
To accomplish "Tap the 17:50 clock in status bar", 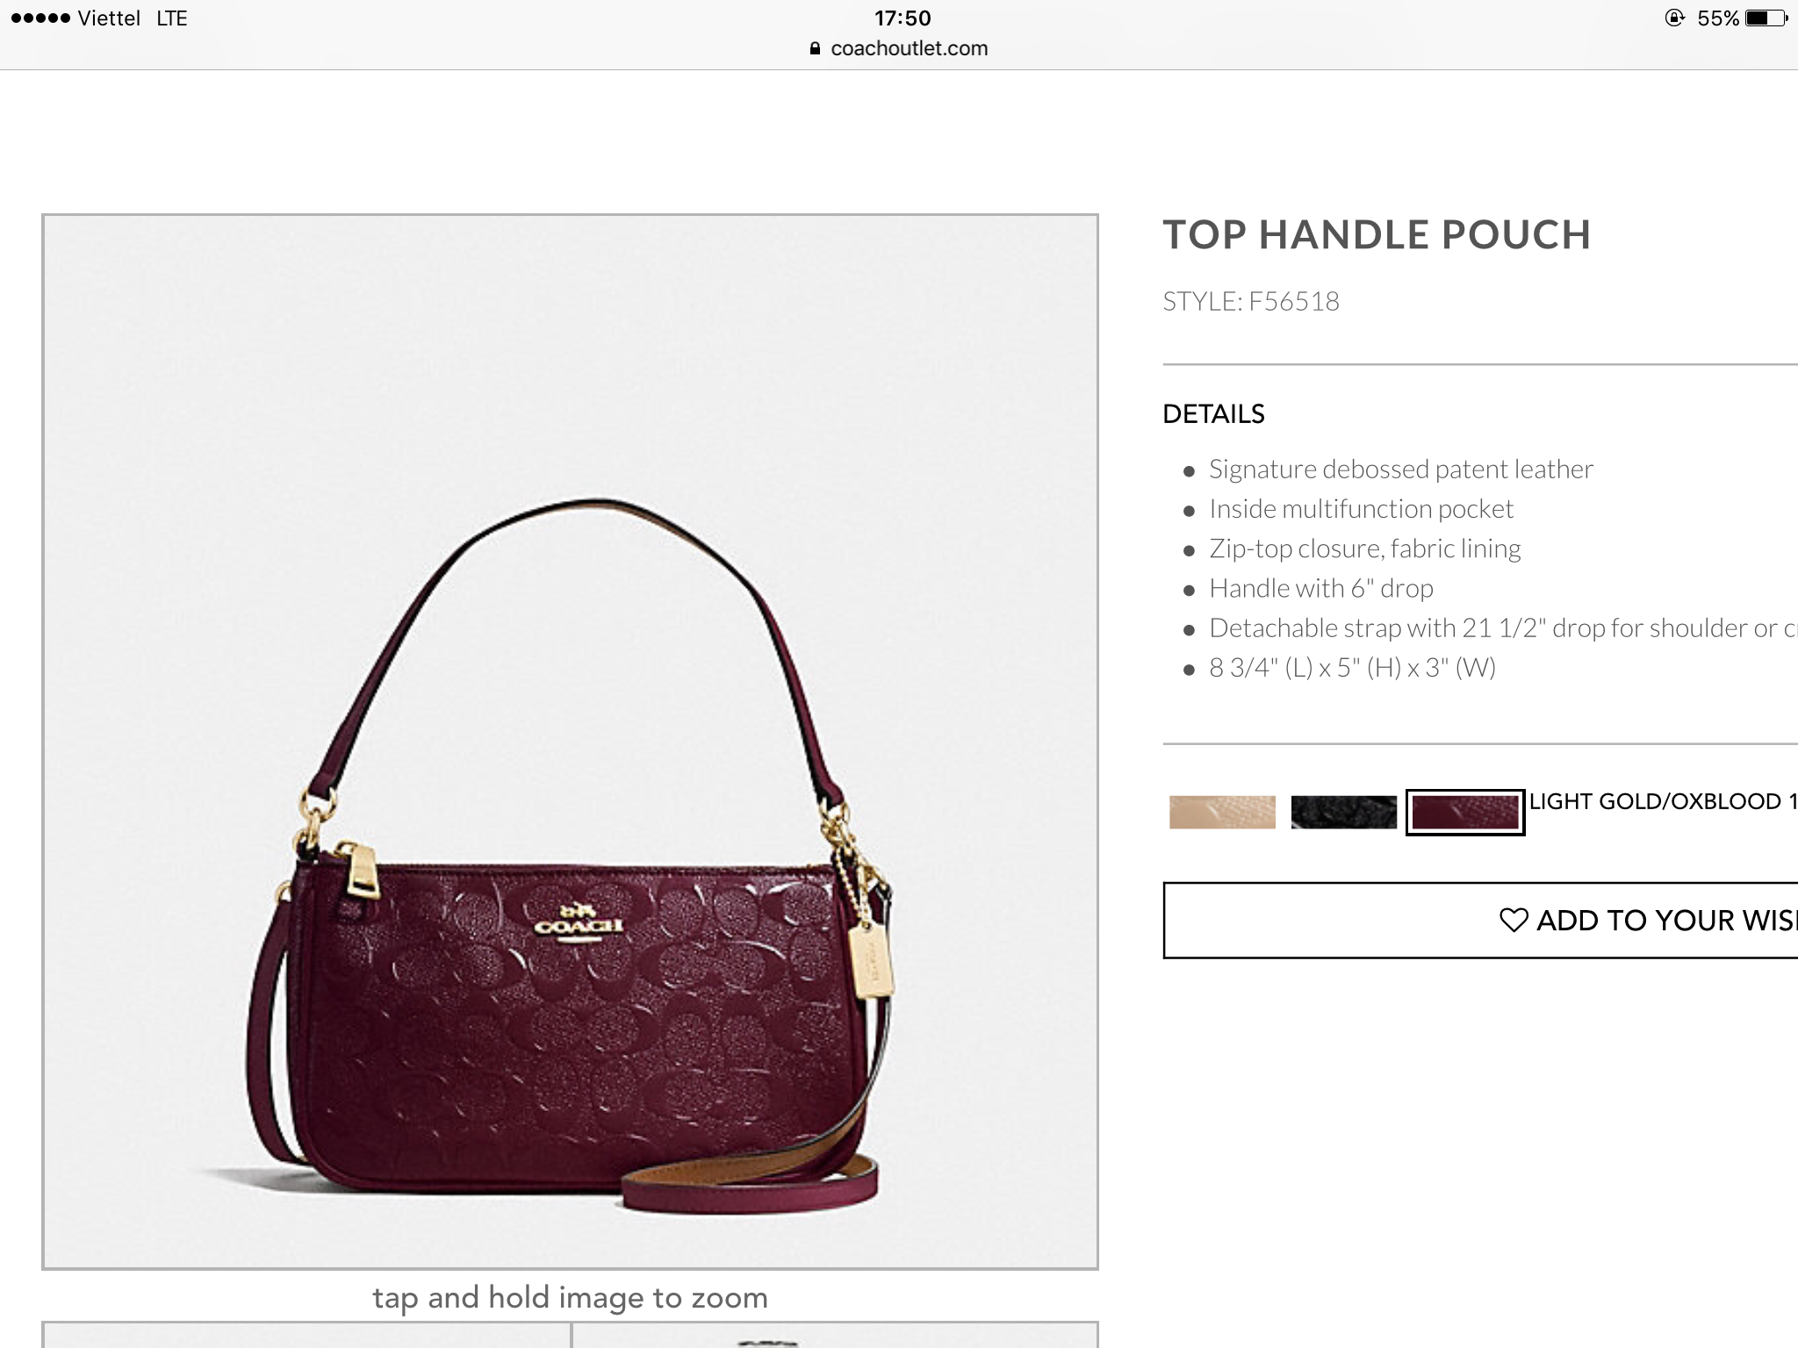I will coord(903,18).
